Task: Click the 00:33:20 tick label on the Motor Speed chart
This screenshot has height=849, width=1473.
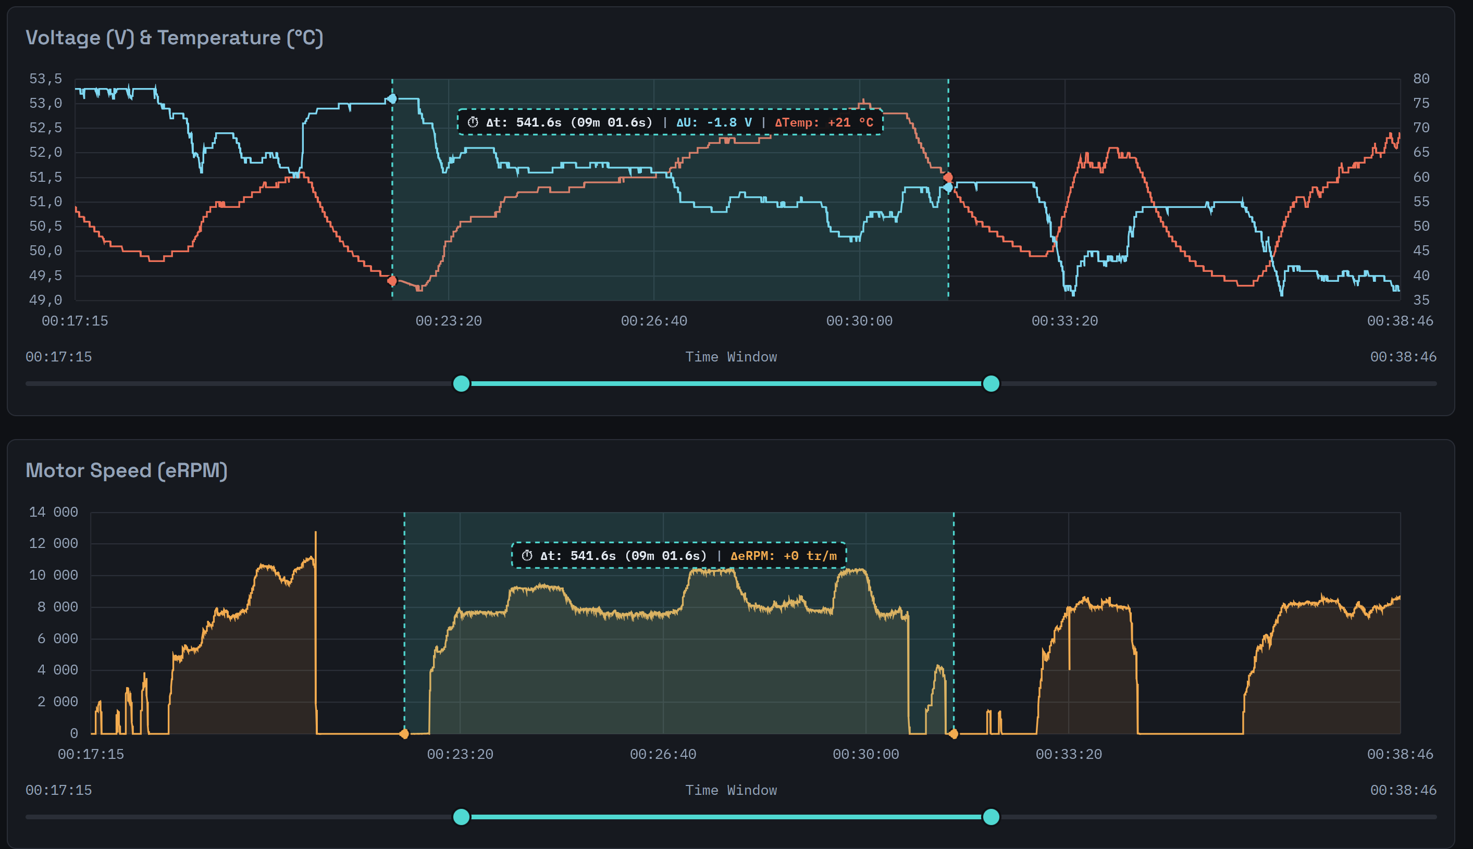Action: pyautogui.click(x=1068, y=755)
